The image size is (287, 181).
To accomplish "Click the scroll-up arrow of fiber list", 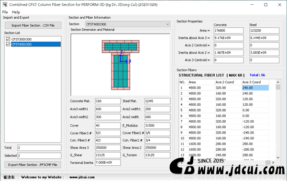I will point(278,82).
